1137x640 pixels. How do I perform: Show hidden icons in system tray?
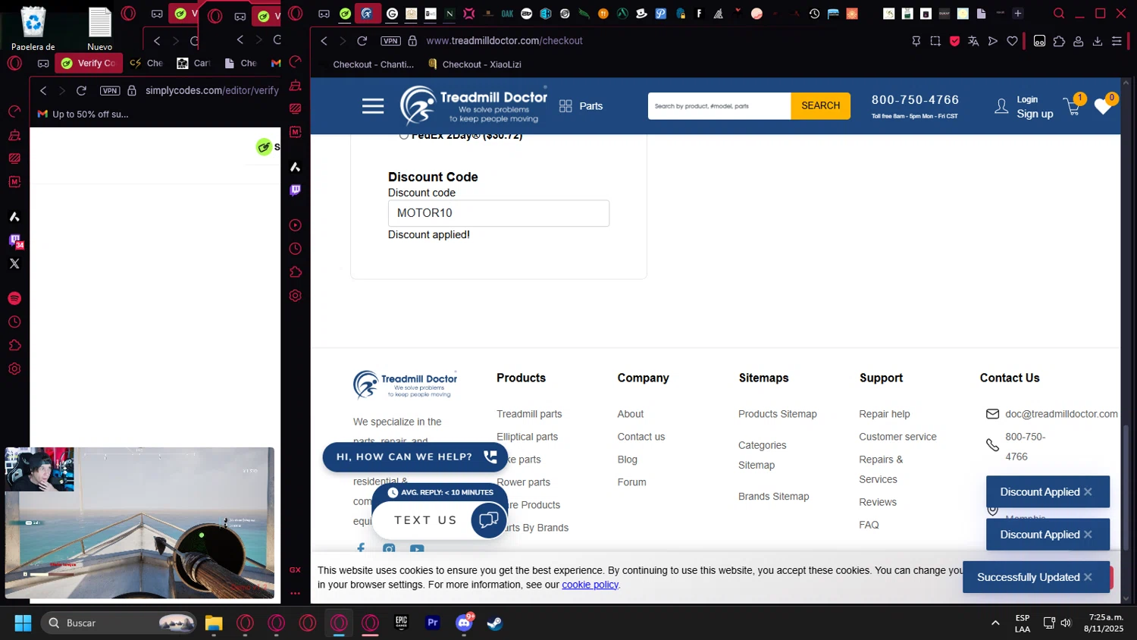click(x=995, y=623)
